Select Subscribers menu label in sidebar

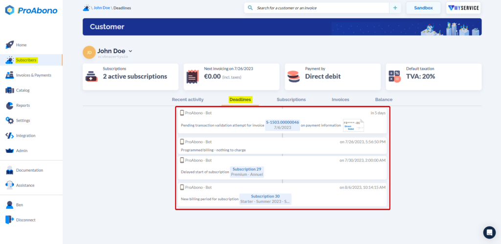tap(26, 60)
